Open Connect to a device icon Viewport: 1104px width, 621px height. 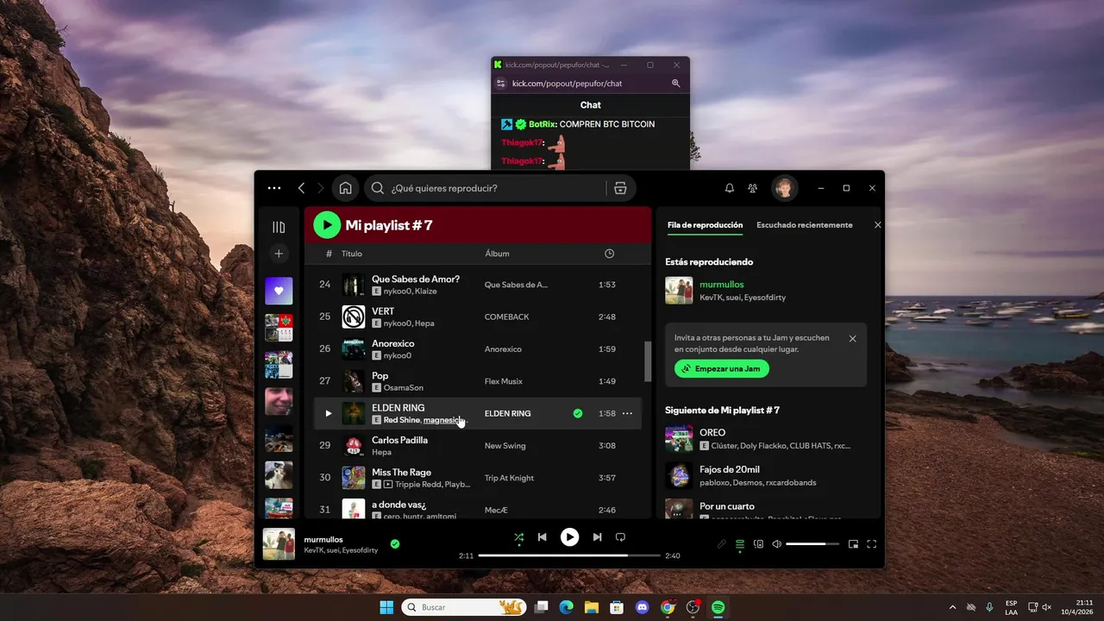click(x=759, y=544)
